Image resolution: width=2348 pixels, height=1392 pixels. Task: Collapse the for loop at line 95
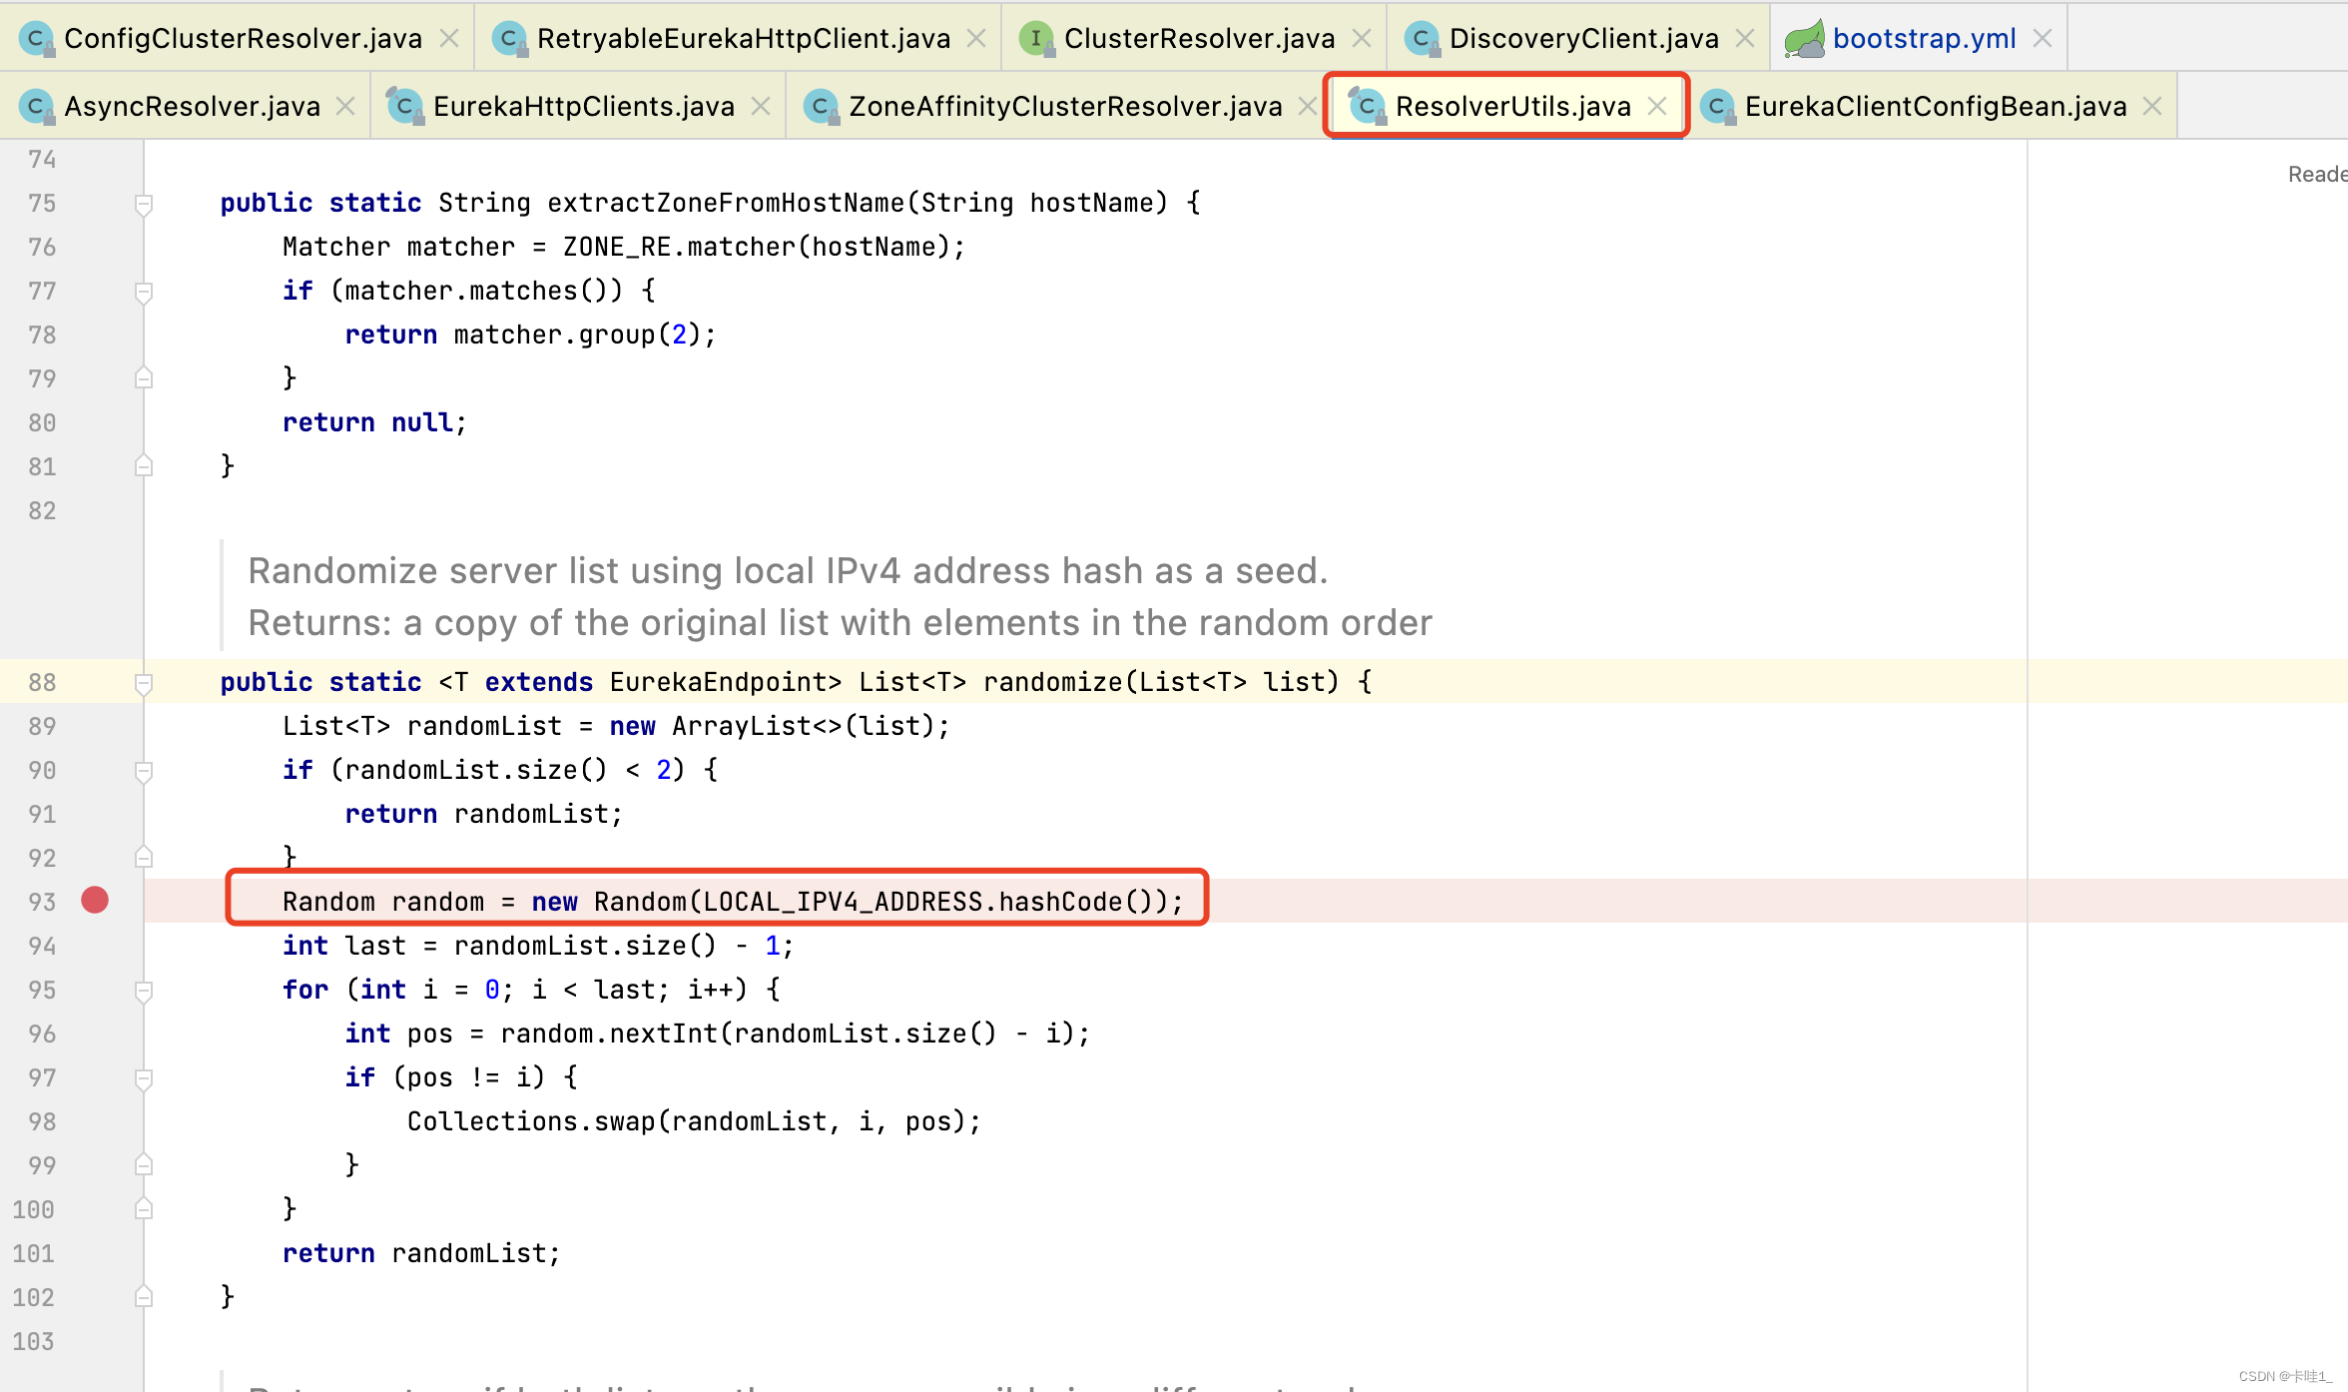144,991
